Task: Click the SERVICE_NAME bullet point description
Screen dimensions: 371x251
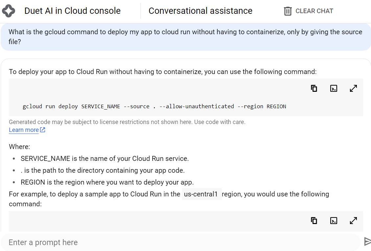Action: click(x=104, y=159)
